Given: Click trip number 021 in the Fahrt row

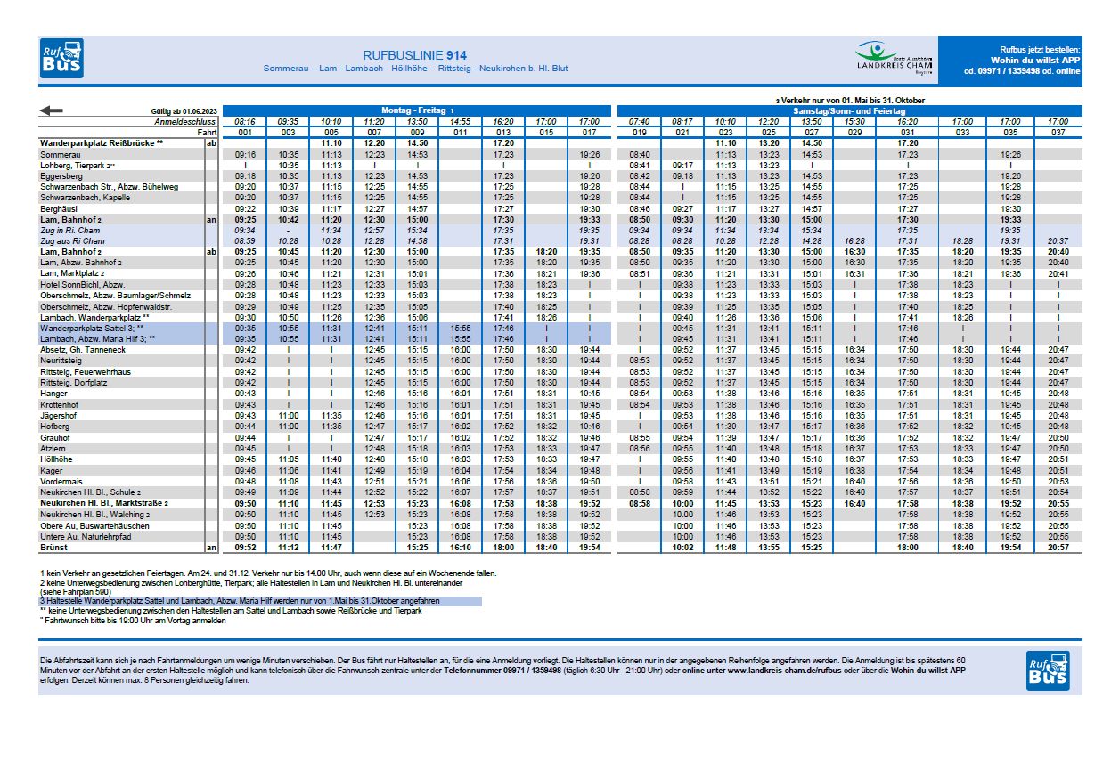Looking at the screenshot, I should (682, 132).
